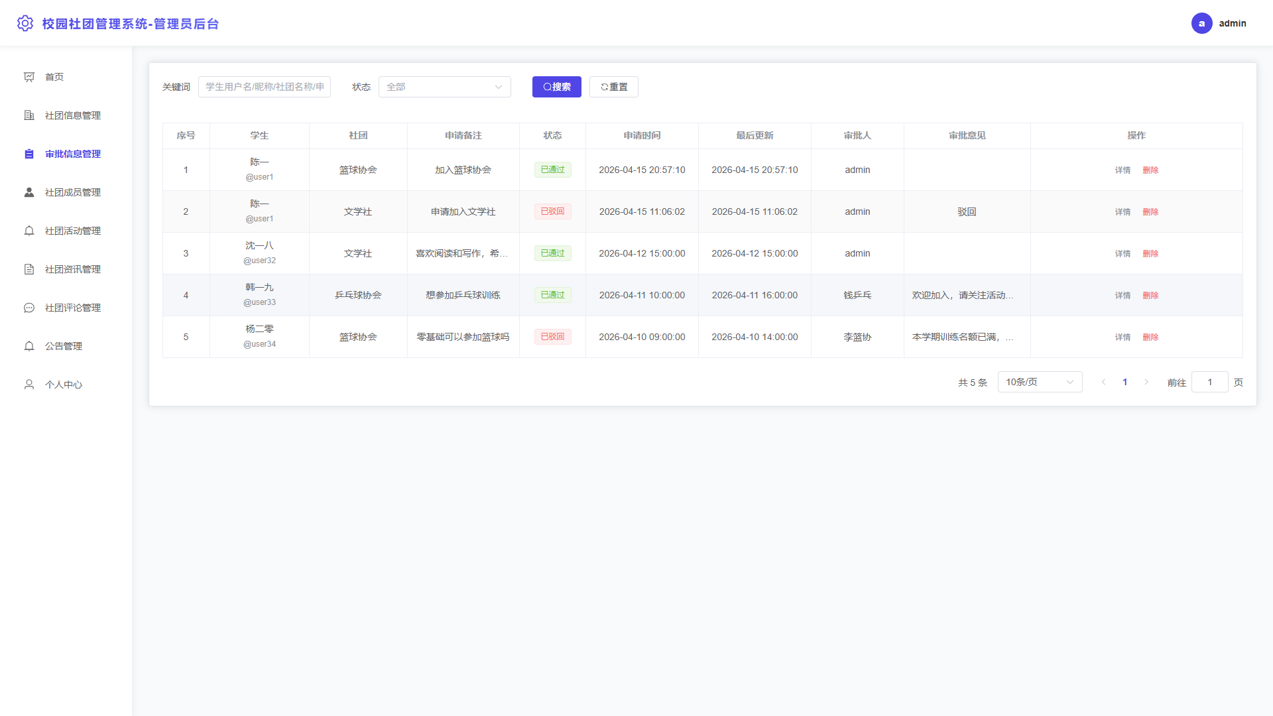Click the admin avatar circle
Image resolution: width=1273 pixels, height=716 pixels.
click(1201, 23)
